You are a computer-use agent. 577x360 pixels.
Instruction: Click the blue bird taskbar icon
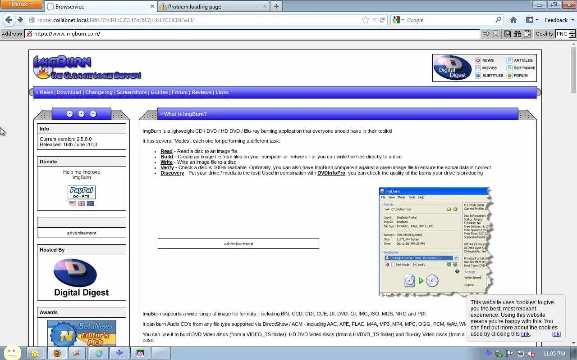[x=119, y=353]
